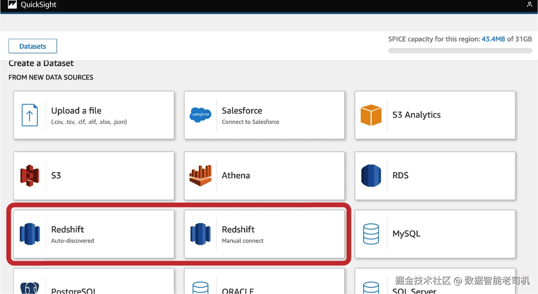This screenshot has width=538, height=294.
Task: Click the Athena orange columns icon
Action: tap(200, 175)
